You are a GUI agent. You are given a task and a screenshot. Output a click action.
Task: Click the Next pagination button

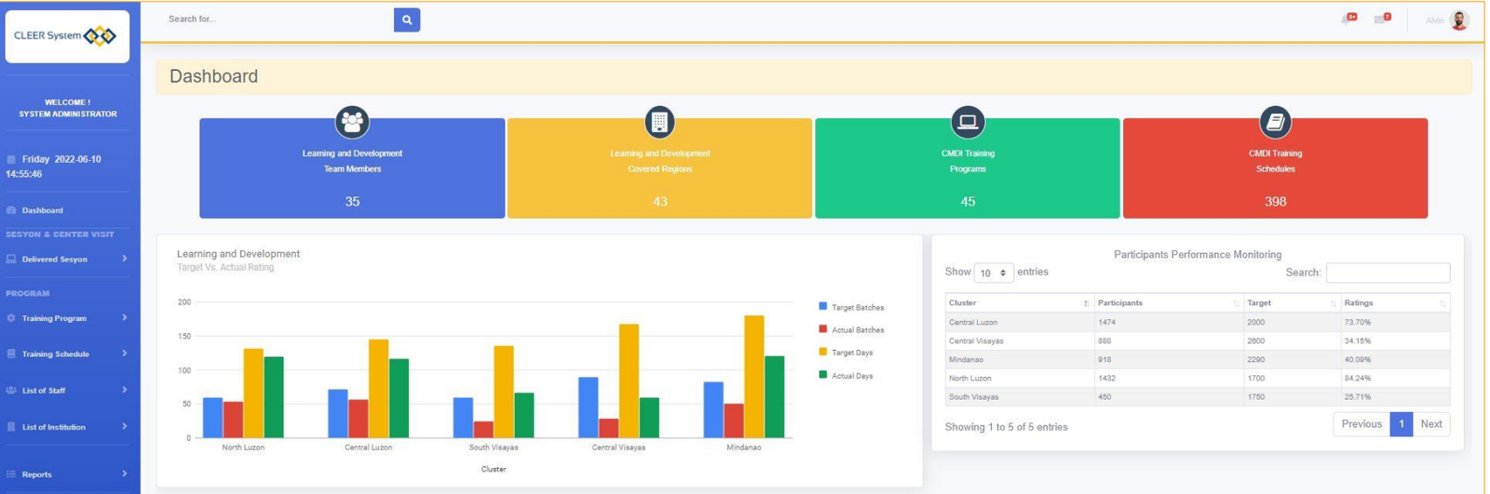click(1430, 424)
